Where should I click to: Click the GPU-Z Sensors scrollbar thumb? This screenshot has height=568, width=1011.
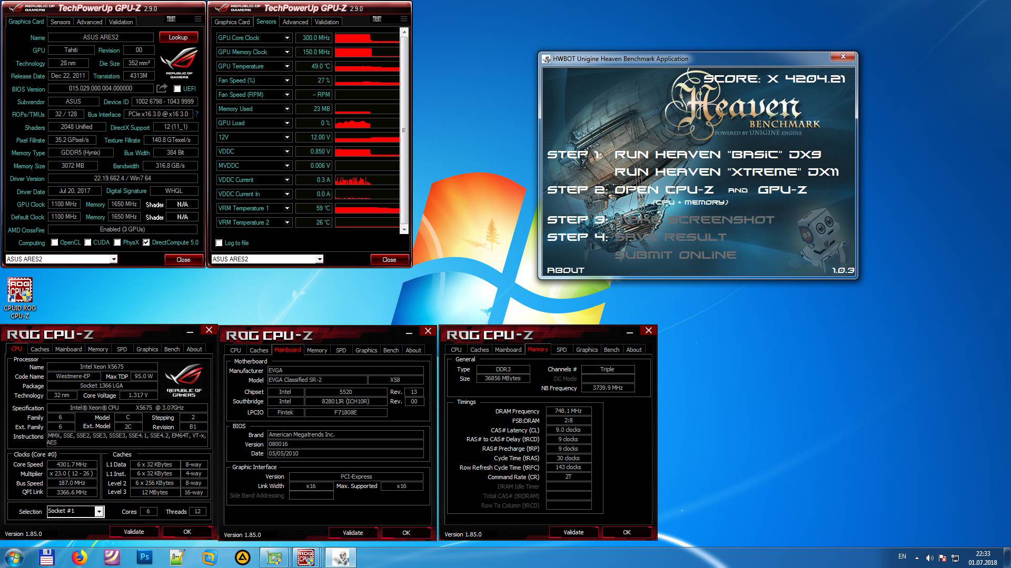404,130
